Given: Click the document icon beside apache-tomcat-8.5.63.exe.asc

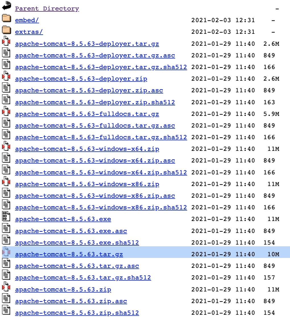Looking at the screenshot, I should tap(6, 228).
